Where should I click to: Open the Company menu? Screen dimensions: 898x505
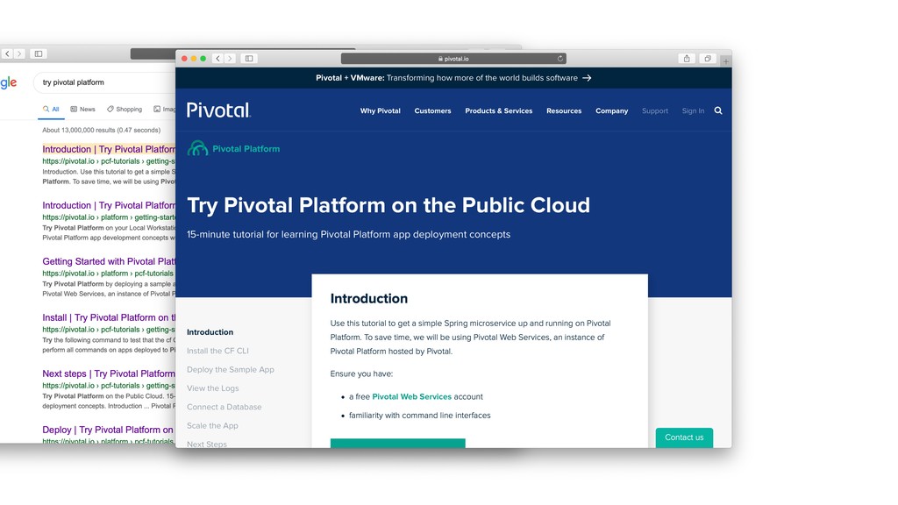(611, 111)
